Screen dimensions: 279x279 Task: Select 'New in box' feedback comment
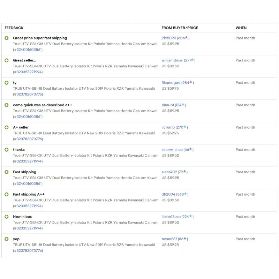click(x=22, y=217)
